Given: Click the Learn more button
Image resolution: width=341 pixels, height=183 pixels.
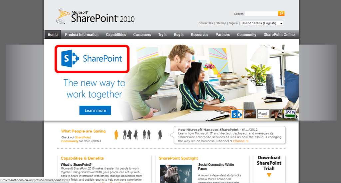Looking at the screenshot, I should tap(95, 110).
